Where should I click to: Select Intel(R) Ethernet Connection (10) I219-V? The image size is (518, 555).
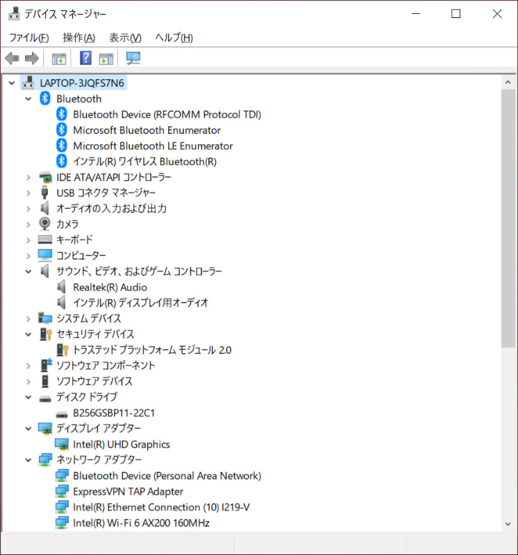pos(161,507)
